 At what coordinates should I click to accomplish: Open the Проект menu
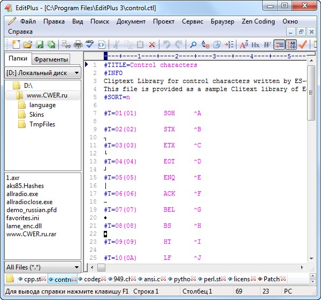tap(163, 21)
